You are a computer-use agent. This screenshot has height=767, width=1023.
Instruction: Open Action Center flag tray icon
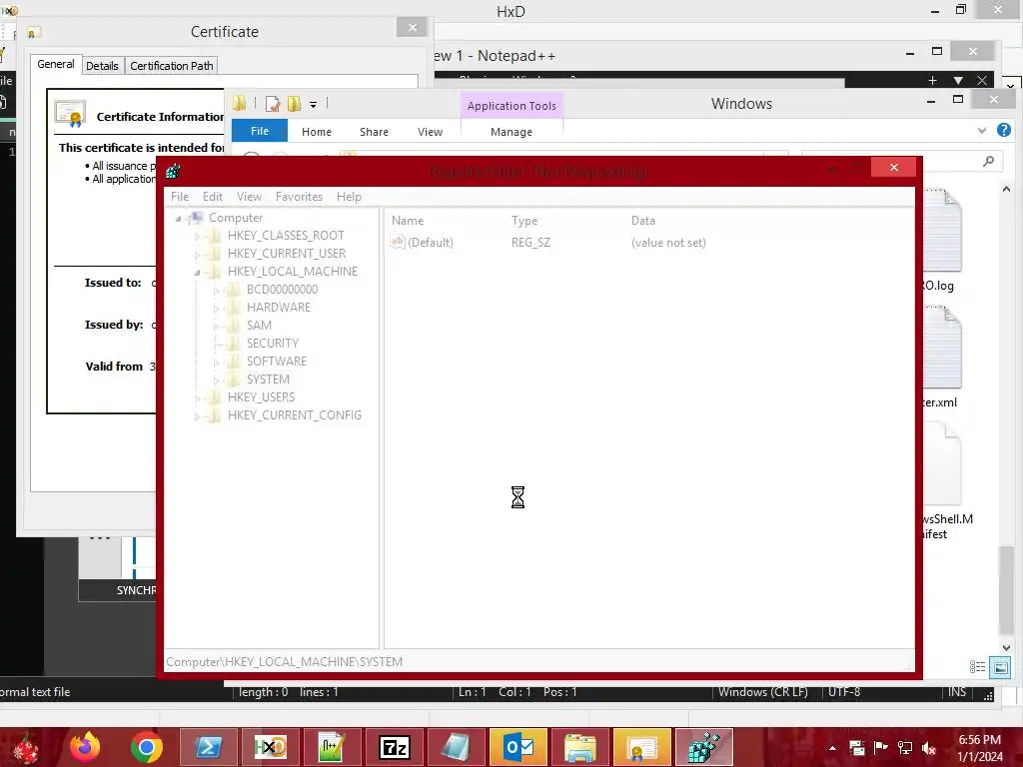881,748
